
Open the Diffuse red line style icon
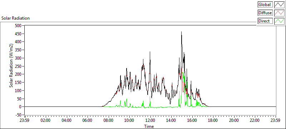pos(280,13)
